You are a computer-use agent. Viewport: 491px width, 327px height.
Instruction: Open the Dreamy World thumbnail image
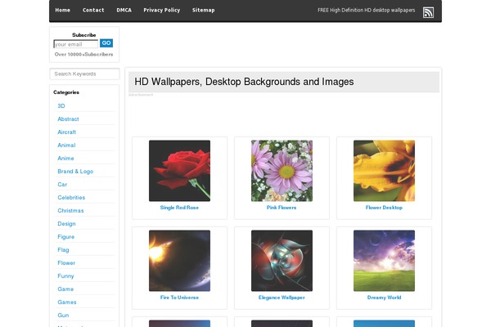coord(385,261)
